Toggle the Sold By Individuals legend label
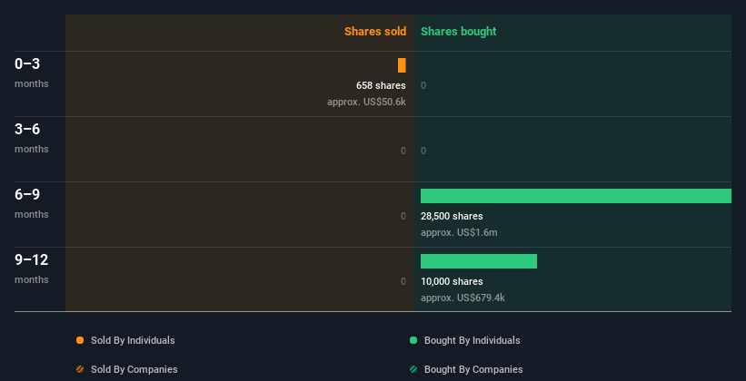746x381 pixels. tap(133, 340)
